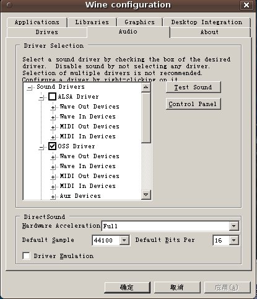Expand ALSA MIDI In Devices
This screenshot has height=299, width=257.
point(53,137)
